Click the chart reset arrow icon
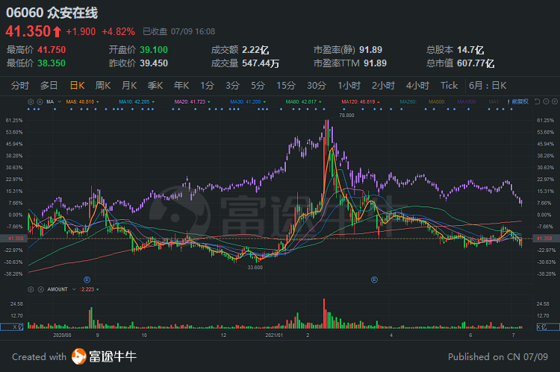 (537, 101)
